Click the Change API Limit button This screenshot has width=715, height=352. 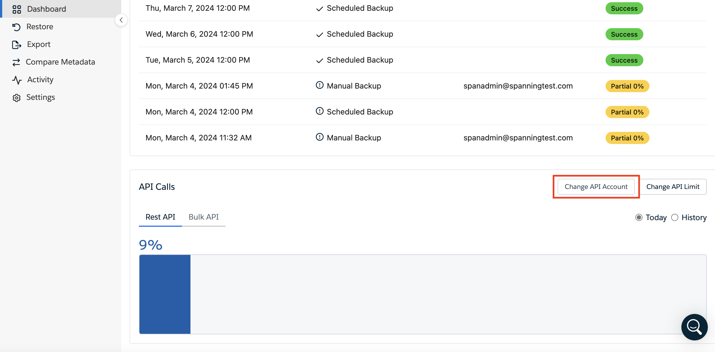pos(673,187)
